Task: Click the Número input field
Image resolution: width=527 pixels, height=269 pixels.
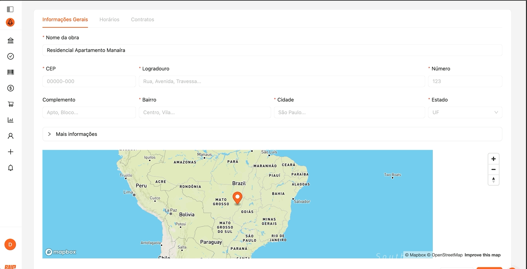Action: 465,81
